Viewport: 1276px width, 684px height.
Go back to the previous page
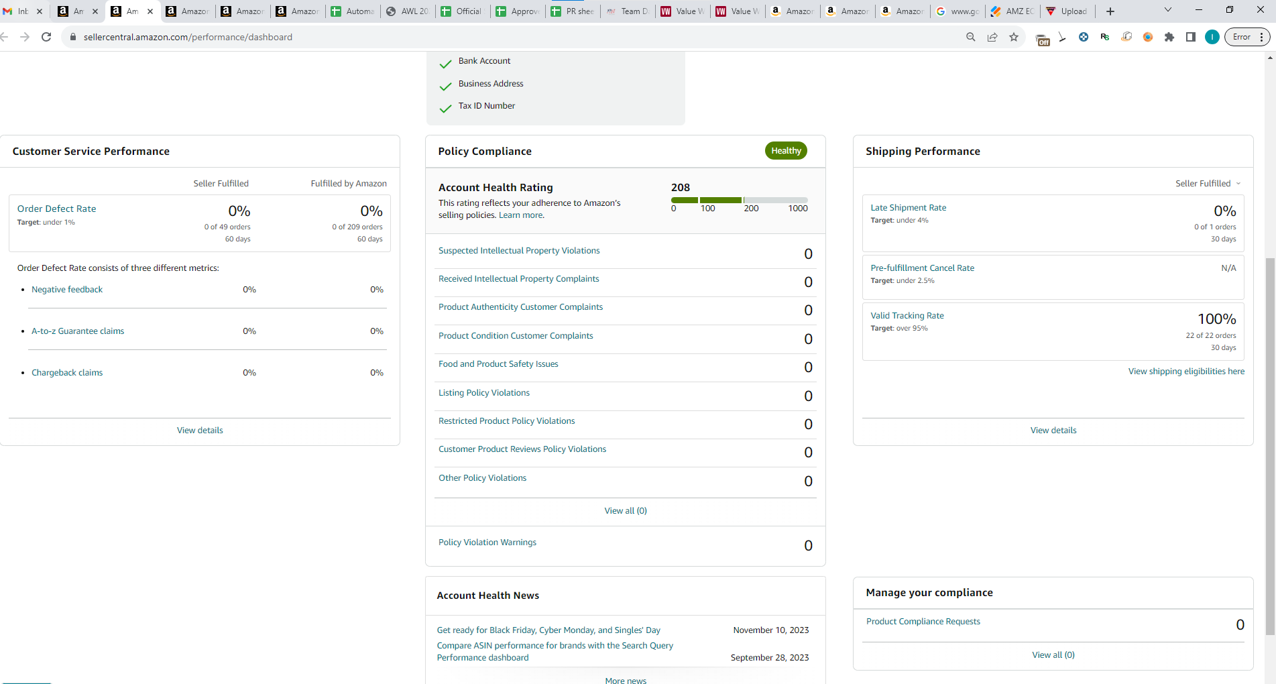pos(4,37)
